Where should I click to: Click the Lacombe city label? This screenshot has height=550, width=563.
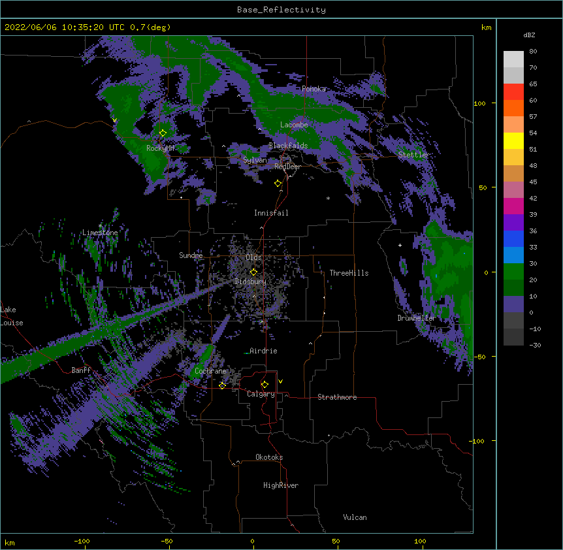pos(294,125)
